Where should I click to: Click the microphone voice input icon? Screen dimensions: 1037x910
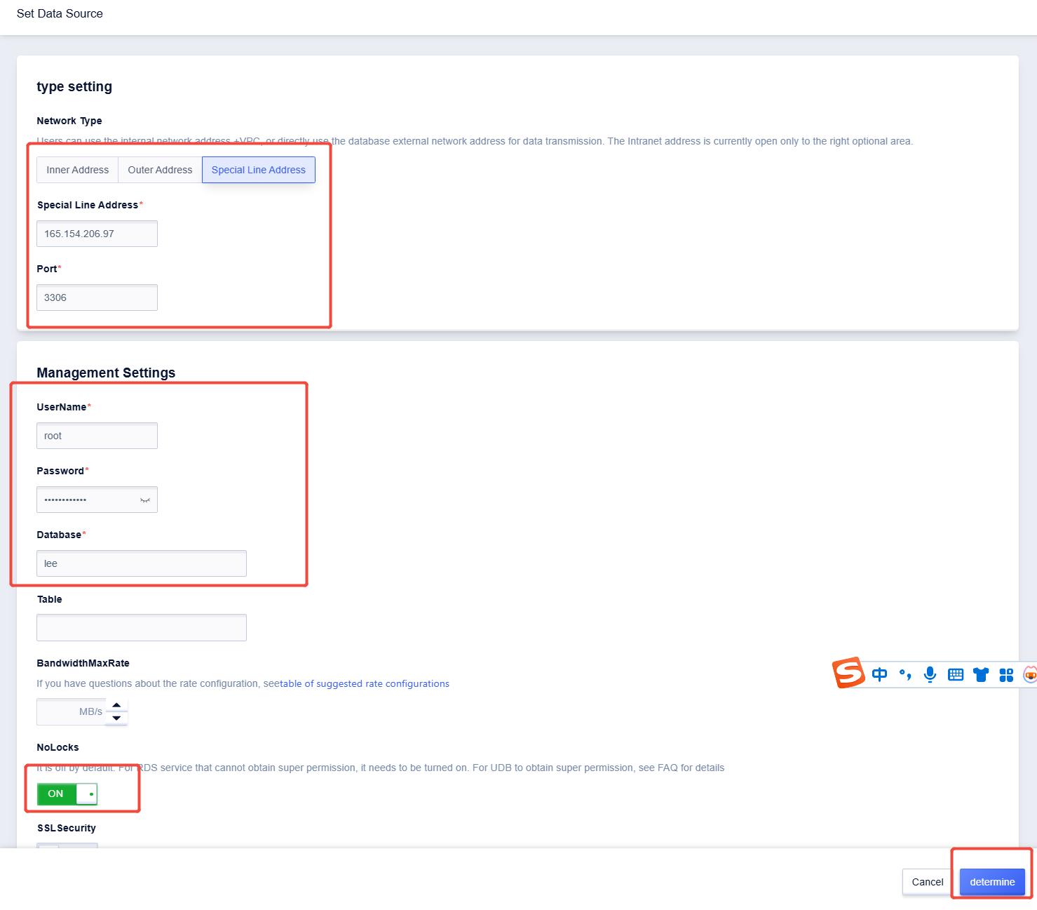(x=930, y=675)
